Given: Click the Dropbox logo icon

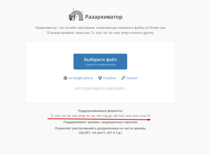Looking at the screenshot, I should tap(100, 78).
